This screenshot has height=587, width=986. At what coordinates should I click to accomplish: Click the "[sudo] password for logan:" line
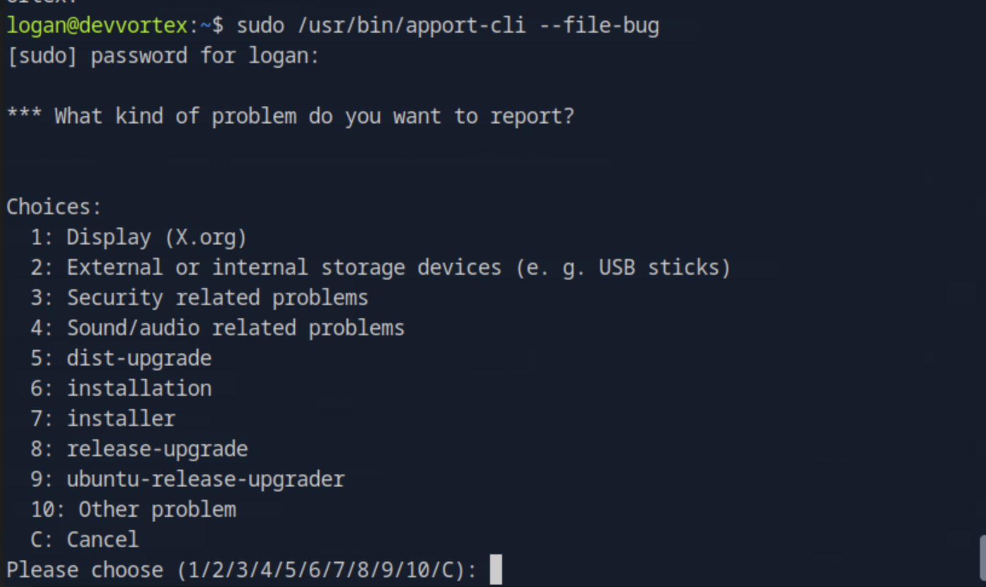coord(163,56)
